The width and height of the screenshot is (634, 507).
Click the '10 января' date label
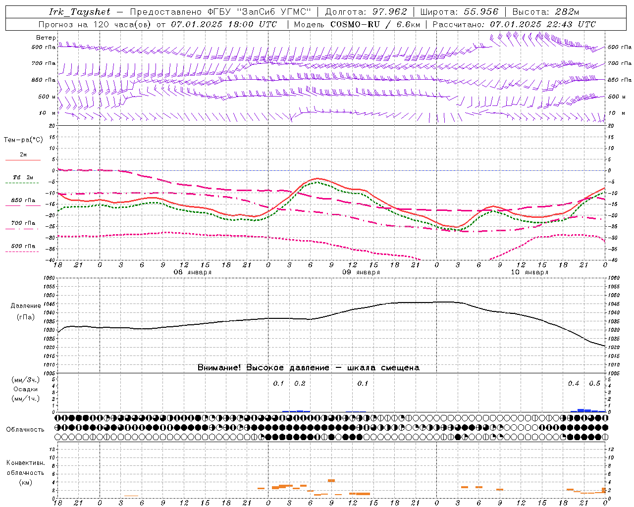click(x=529, y=272)
